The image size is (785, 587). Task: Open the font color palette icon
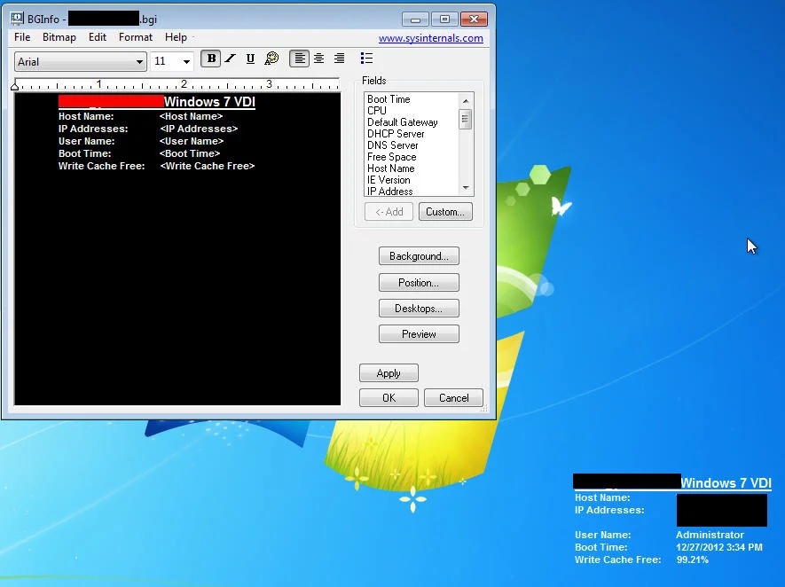271,59
